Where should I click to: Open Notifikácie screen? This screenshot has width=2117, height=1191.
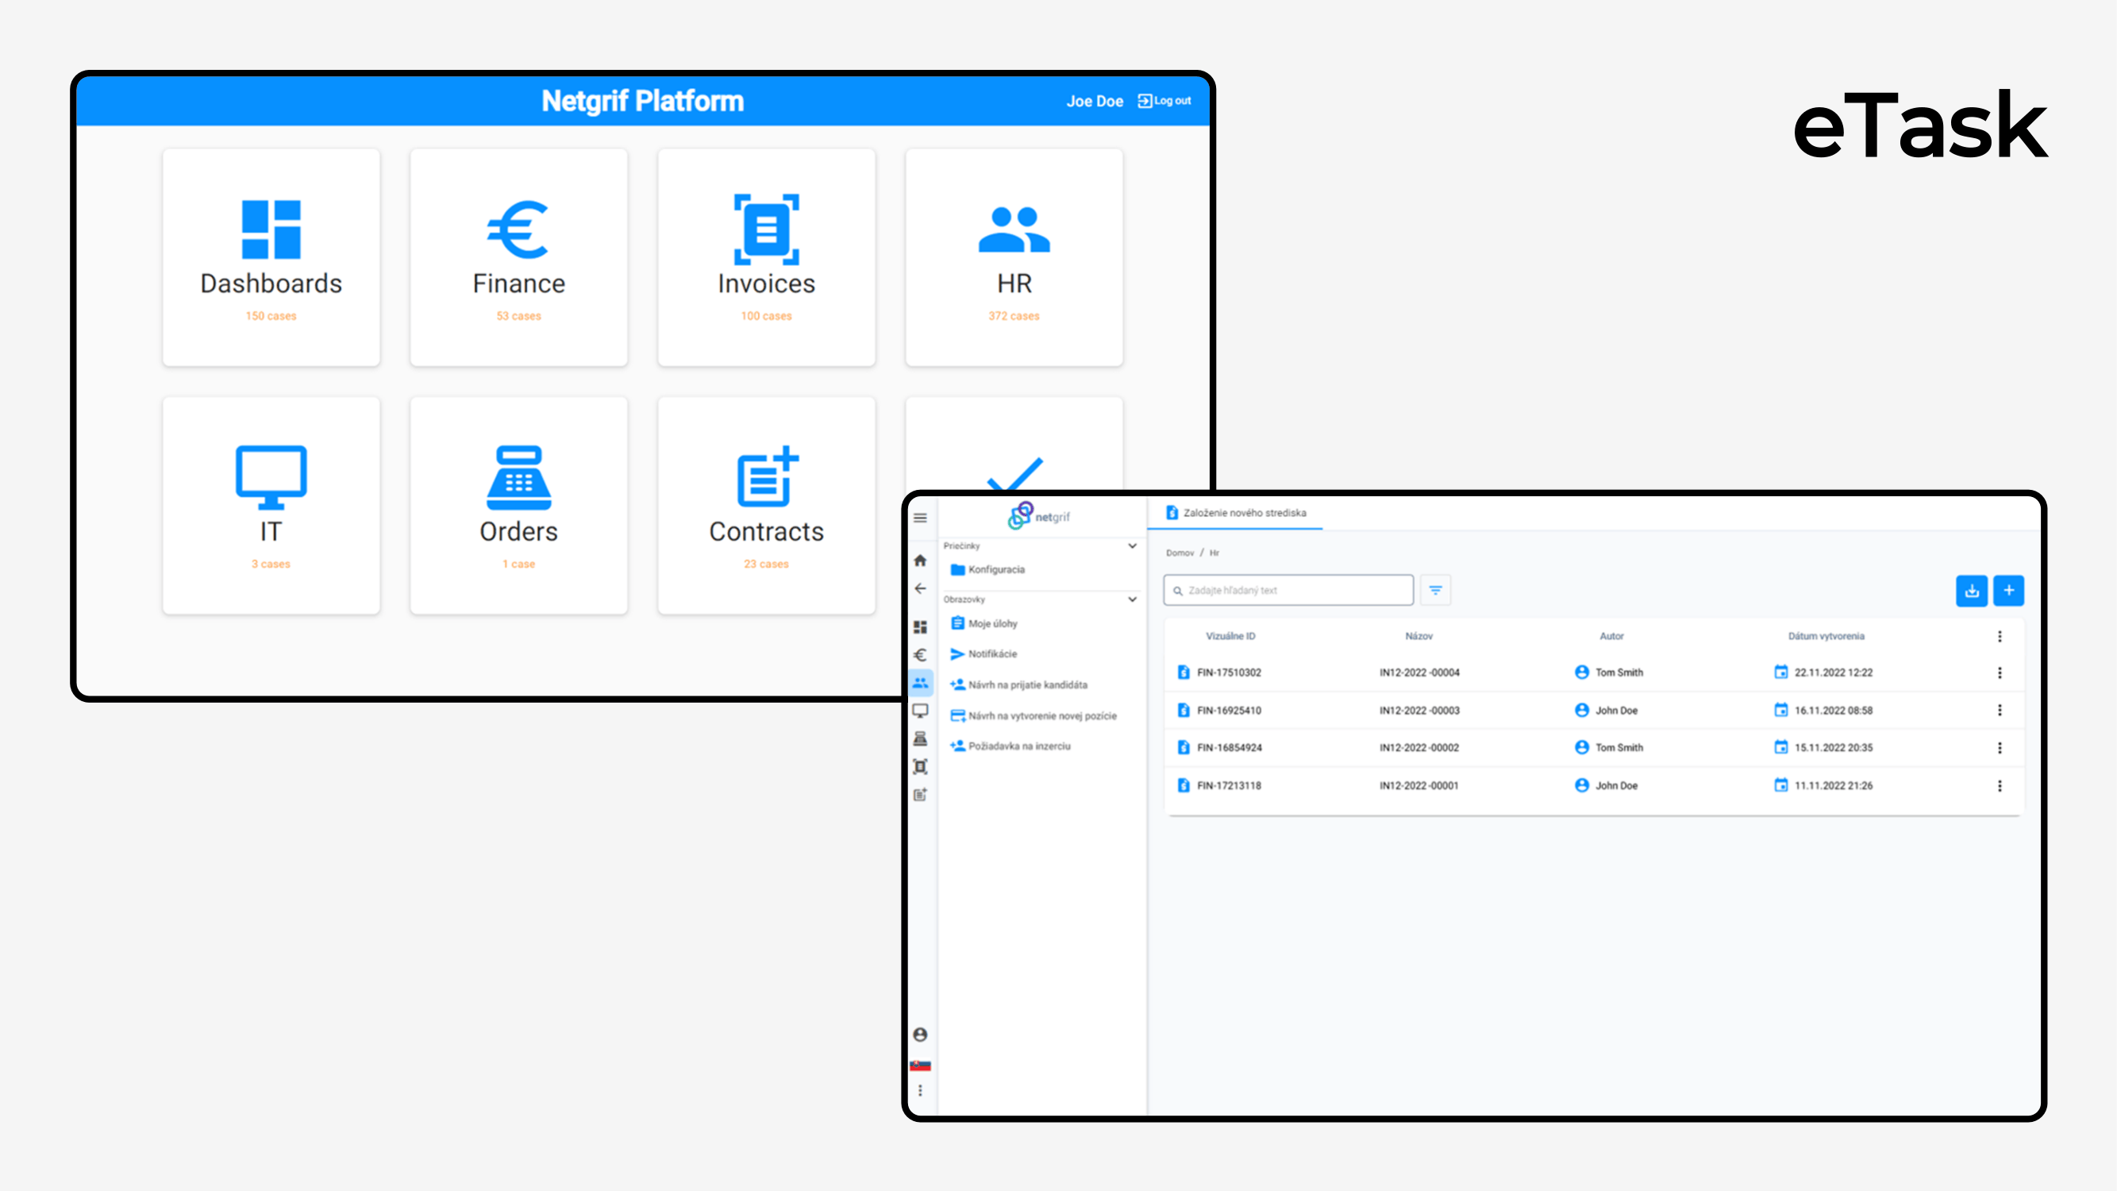click(x=983, y=654)
